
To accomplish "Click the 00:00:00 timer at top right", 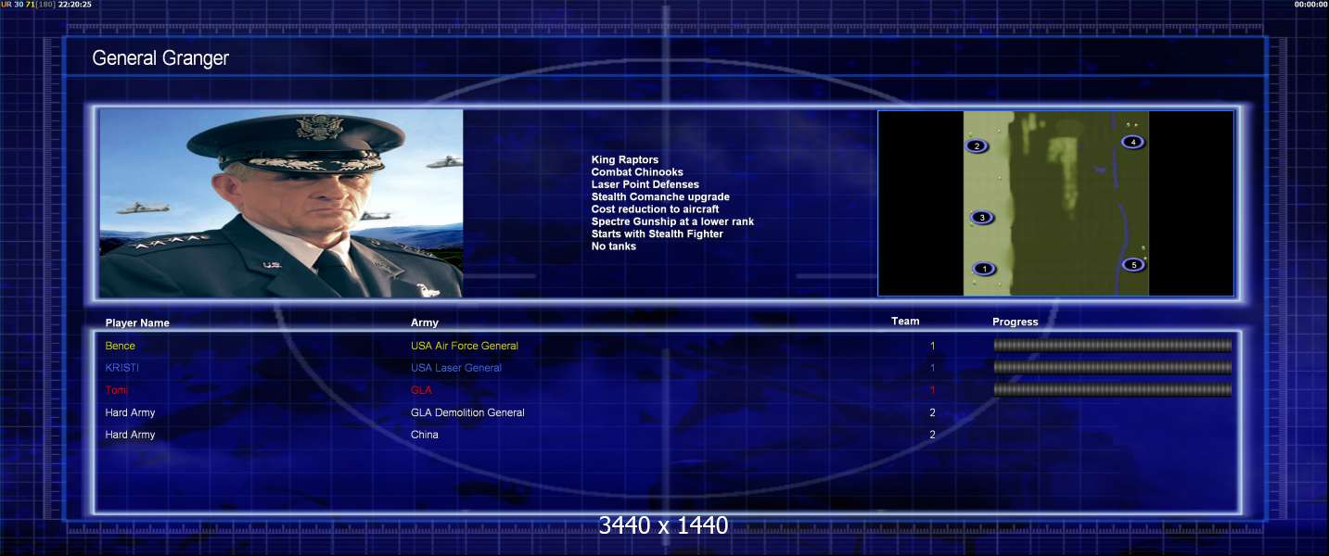I will 1311,5.
